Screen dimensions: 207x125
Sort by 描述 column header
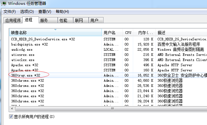pos(182,33)
